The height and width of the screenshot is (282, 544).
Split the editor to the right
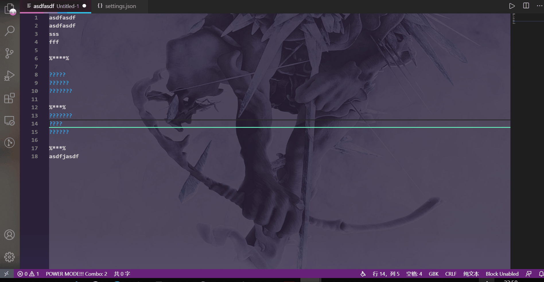point(526,6)
